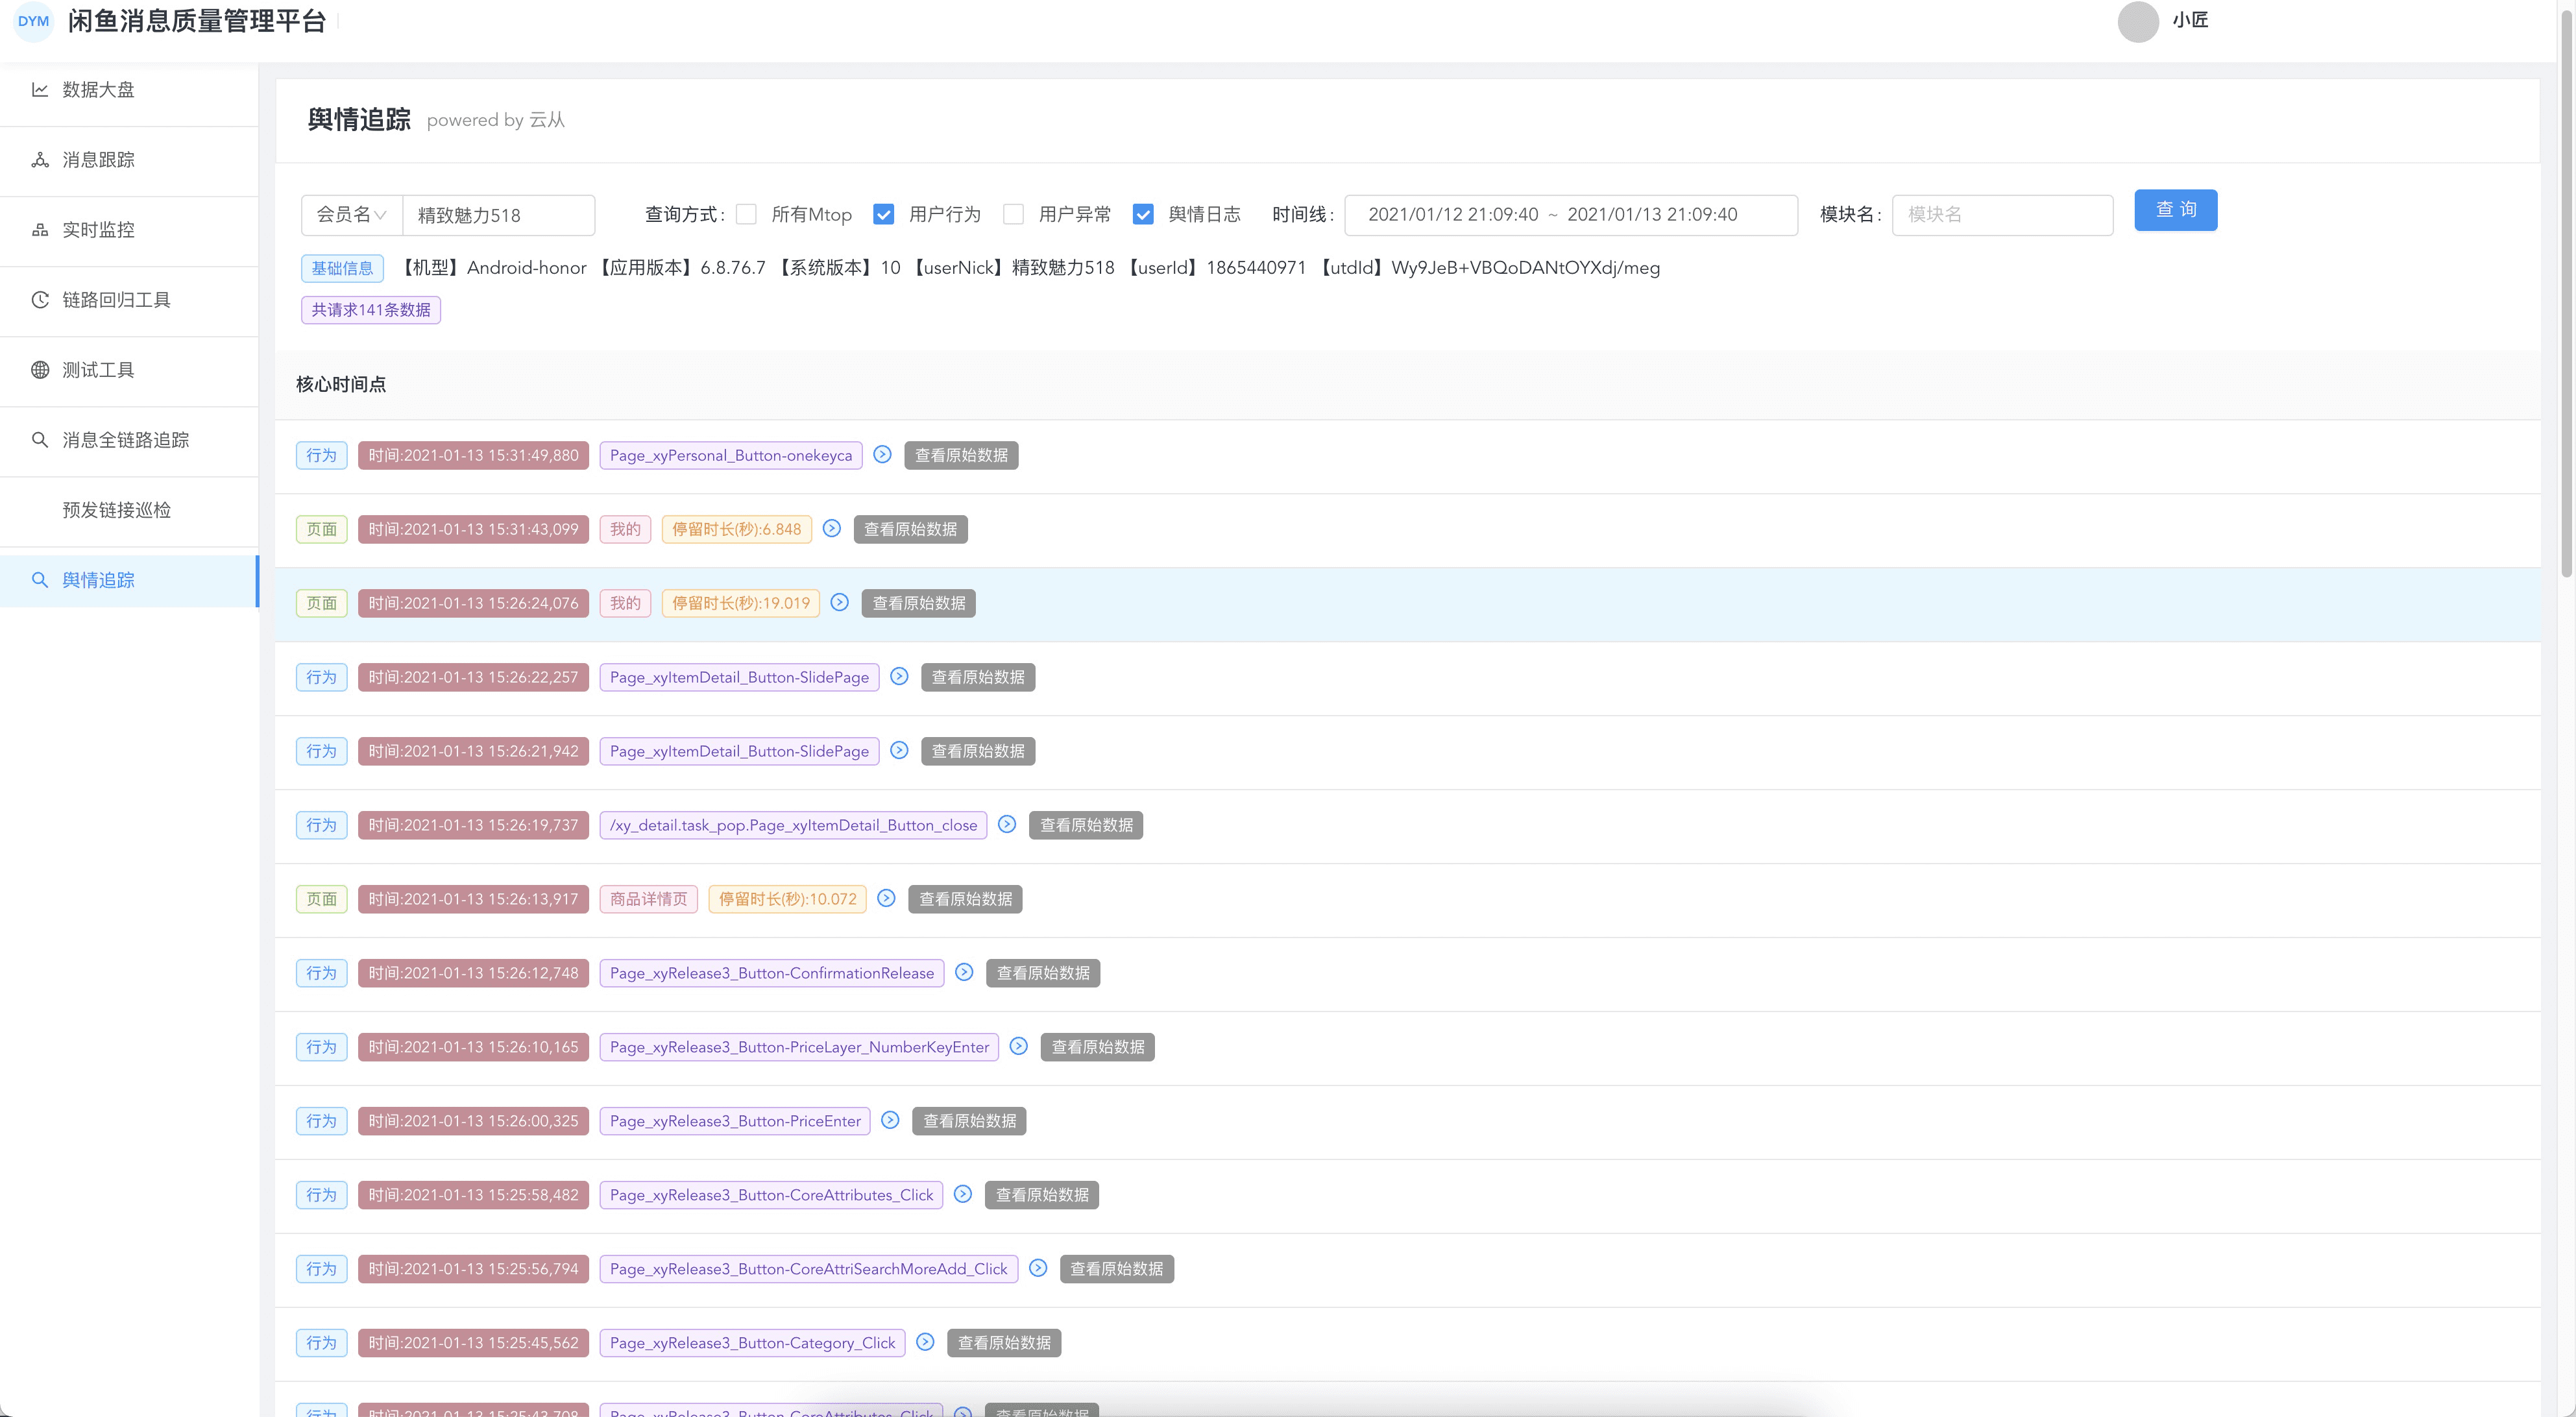
Task: Expand arrow for 商品详情页 row
Action: 886,898
